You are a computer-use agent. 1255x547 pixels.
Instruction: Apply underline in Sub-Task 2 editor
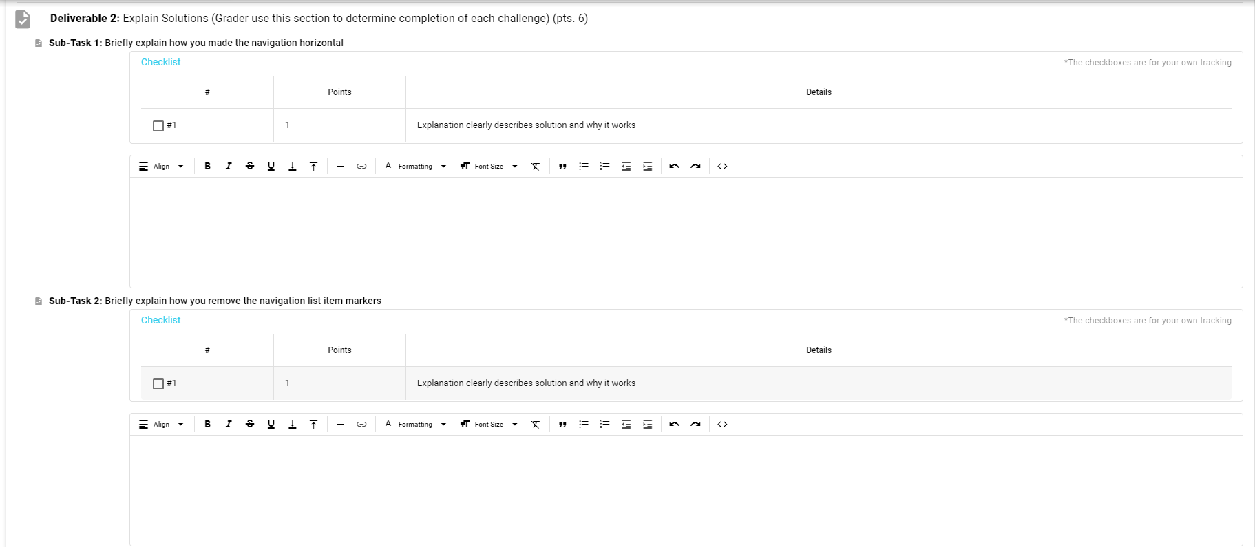[x=271, y=424]
